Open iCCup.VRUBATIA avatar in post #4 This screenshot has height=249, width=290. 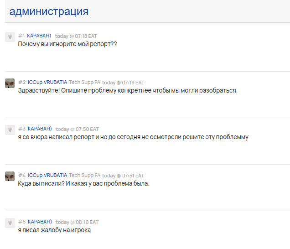tap(10, 176)
